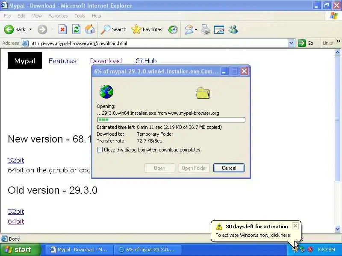Click the page icon in address bar
This screenshot has width=342, height=256.
(x=26, y=44)
